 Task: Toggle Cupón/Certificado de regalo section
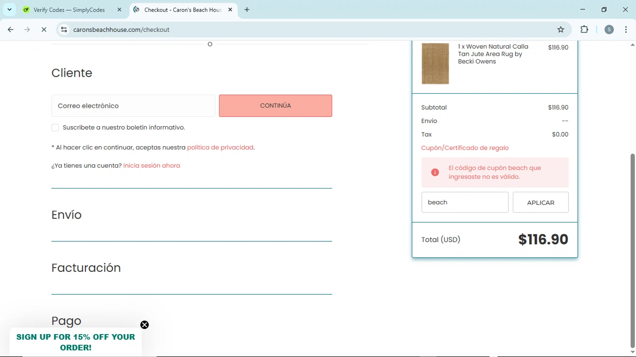[465, 148]
